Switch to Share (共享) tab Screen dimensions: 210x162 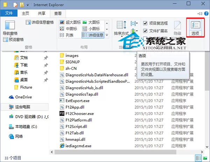click(42, 13)
